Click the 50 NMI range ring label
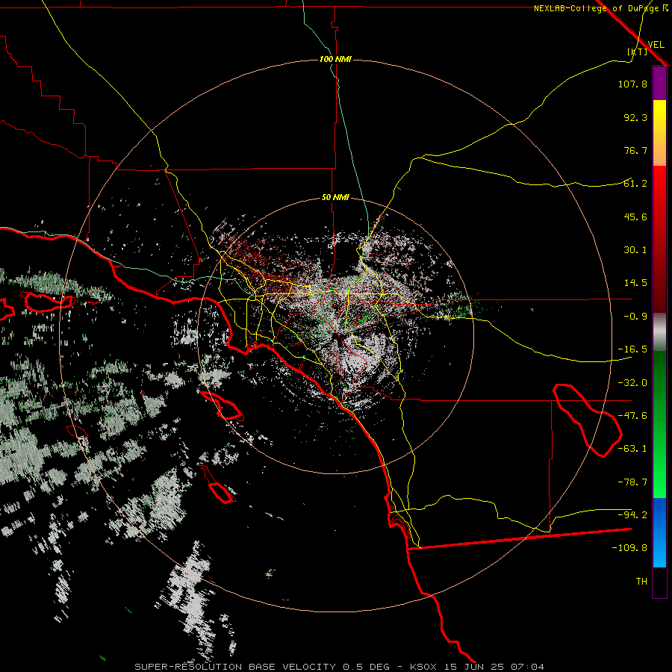This screenshot has width=672, height=672. (335, 198)
